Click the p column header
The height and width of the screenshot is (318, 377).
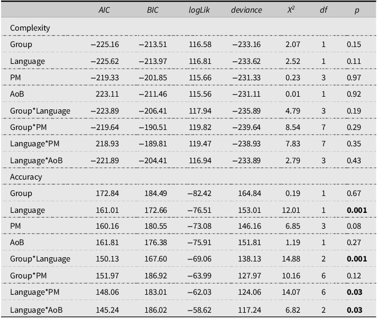tap(357, 11)
